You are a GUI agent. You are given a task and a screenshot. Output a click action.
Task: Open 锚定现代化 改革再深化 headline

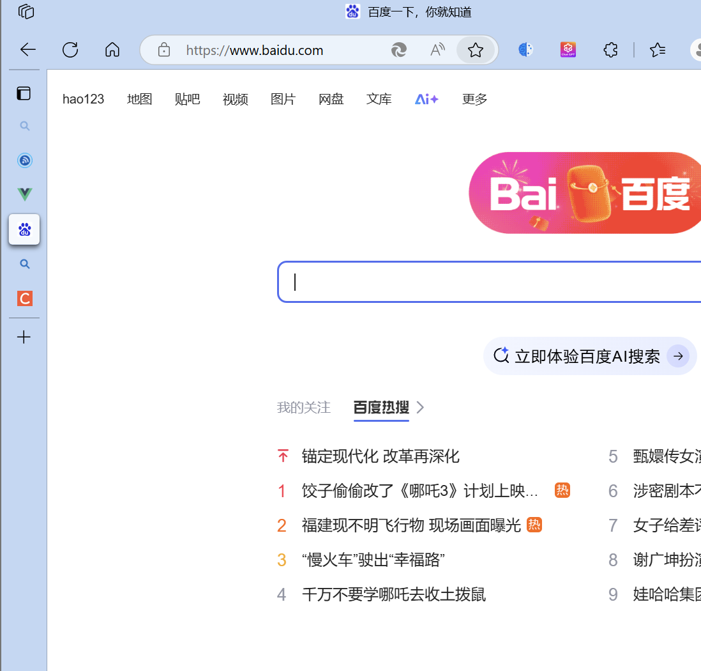(x=381, y=456)
